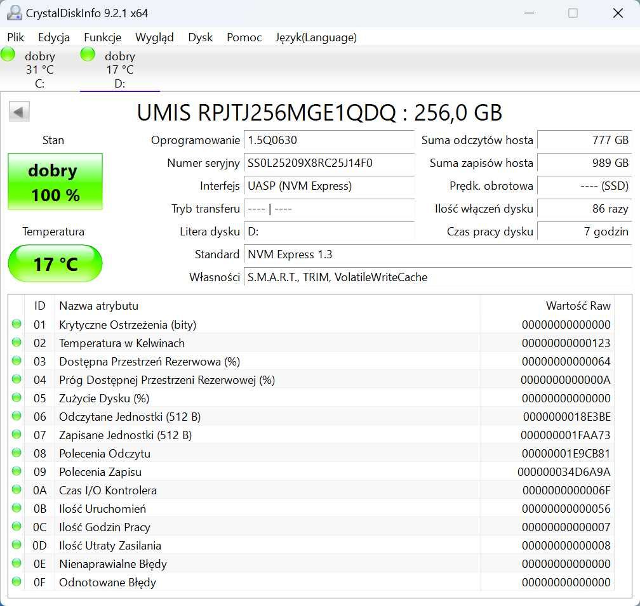
Task: Minimize the CrystalDiskInfo window
Action: coord(529,13)
